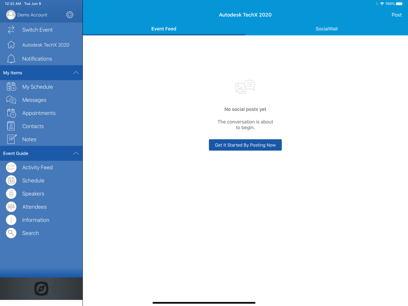This screenshot has width=408, height=306.
Task: Tap the Wi-Fi status icon
Action: 382,4
